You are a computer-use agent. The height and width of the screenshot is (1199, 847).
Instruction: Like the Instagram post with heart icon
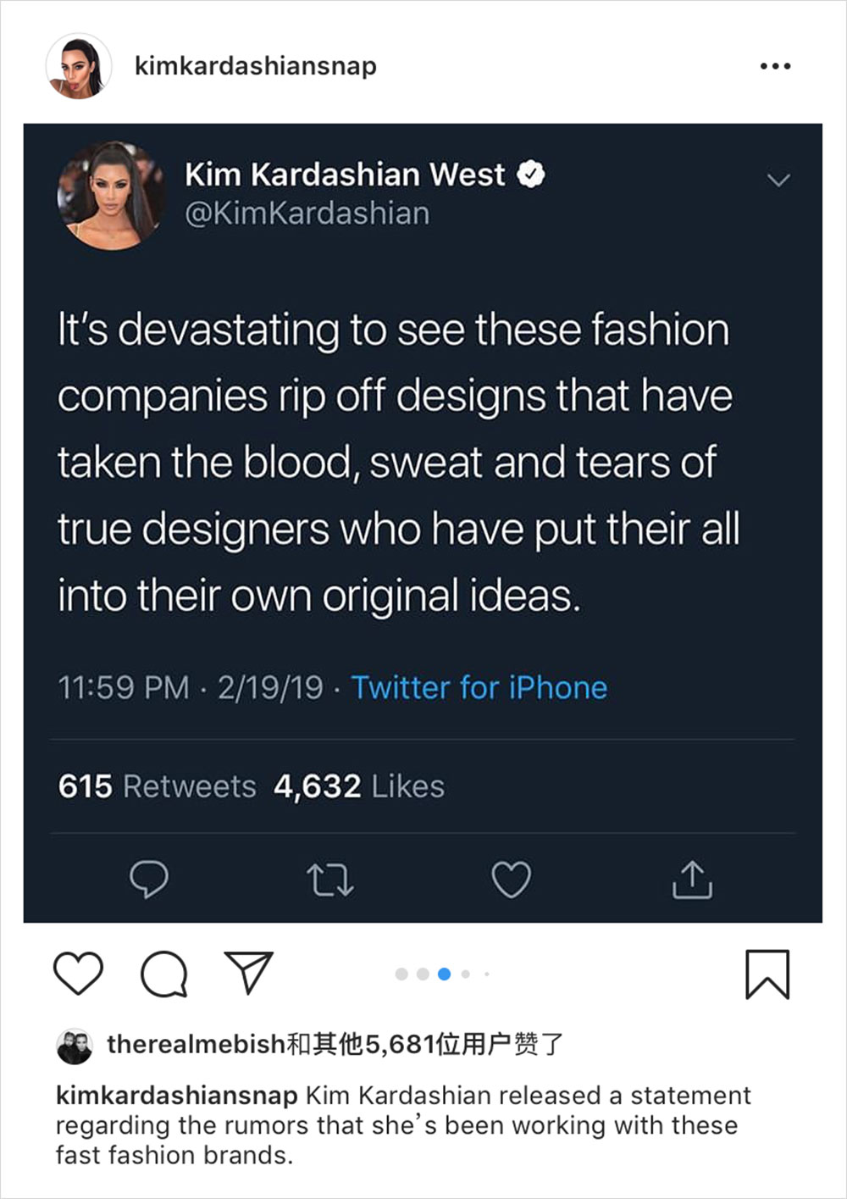click(78, 973)
